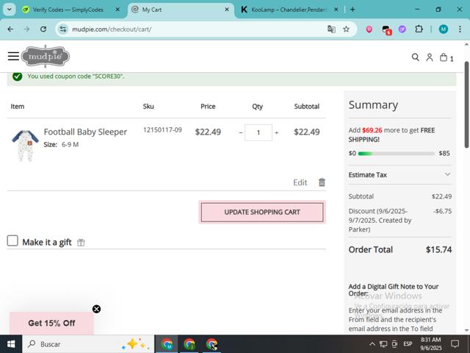
Task: Open the Football Baby Sleeper product link
Action: click(x=85, y=132)
